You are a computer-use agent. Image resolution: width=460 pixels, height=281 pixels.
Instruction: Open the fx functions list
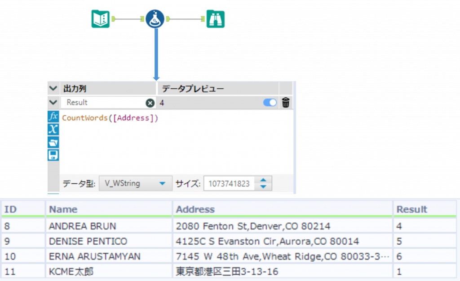53,117
